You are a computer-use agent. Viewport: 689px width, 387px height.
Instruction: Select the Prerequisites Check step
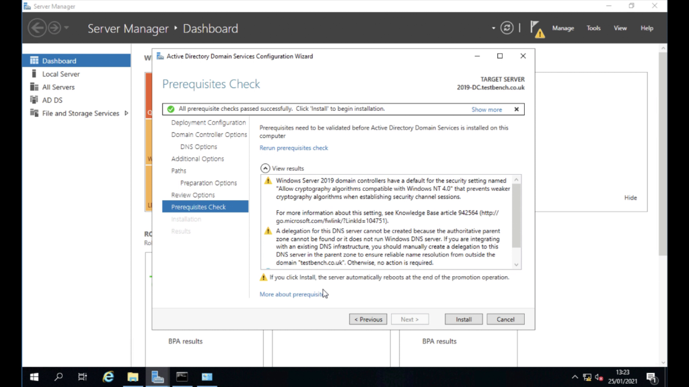click(205, 207)
